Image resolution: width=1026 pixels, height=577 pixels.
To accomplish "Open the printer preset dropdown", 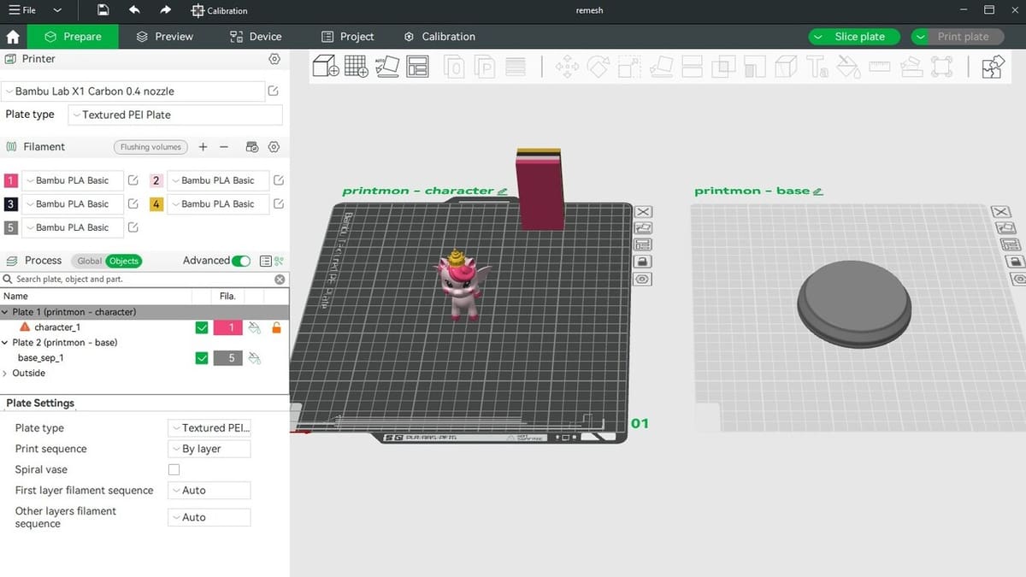I will pos(134,91).
